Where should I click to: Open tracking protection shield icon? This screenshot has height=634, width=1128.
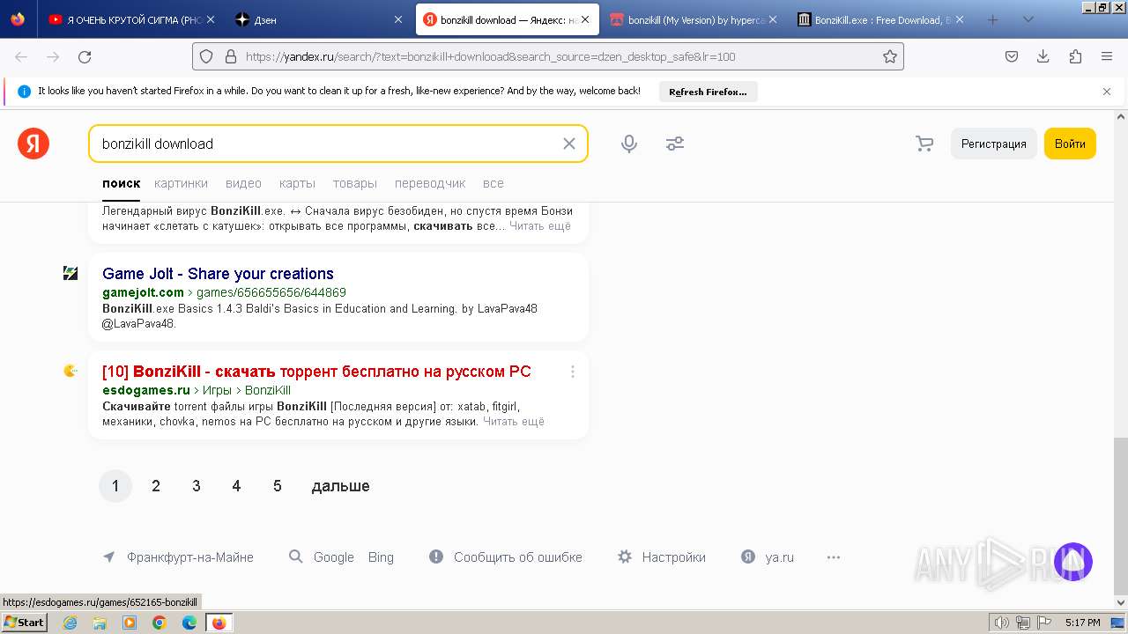[x=206, y=56]
